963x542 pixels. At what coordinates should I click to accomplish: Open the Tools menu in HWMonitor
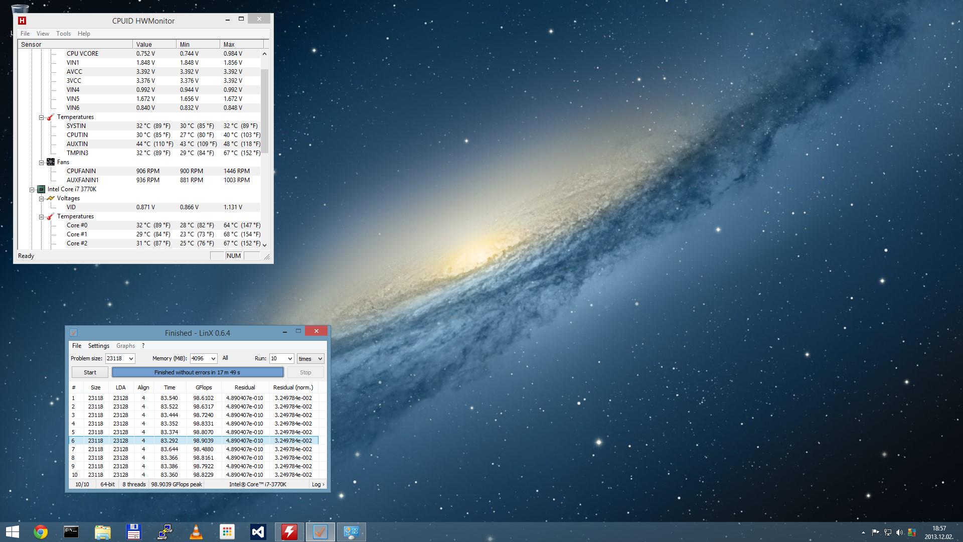(x=63, y=34)
